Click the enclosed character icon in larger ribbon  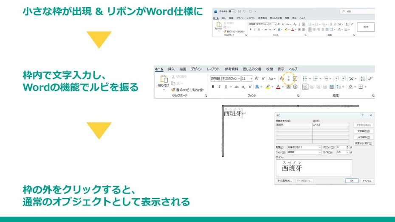coord(295,87)
